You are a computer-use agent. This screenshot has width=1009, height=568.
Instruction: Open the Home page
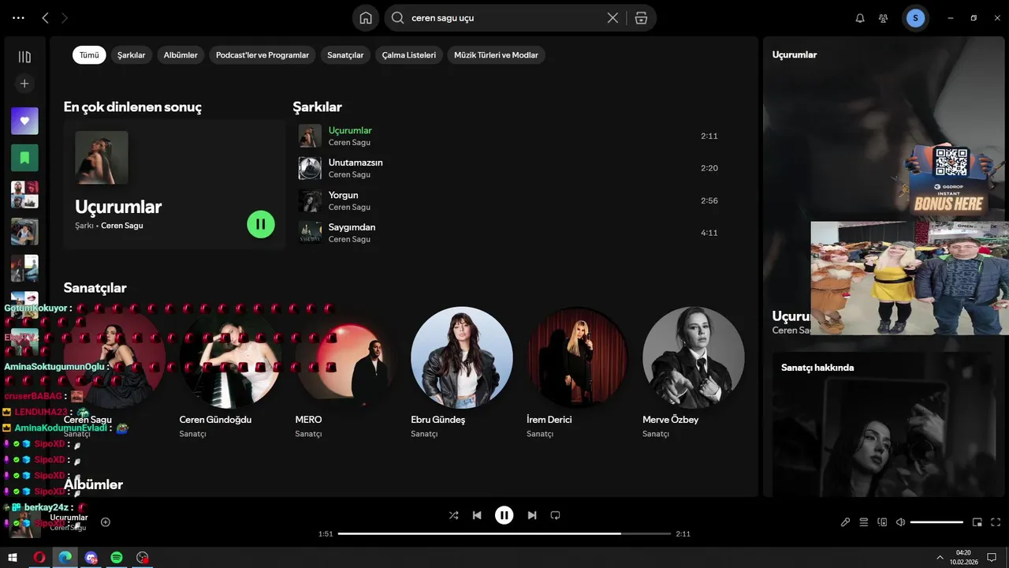366,18
